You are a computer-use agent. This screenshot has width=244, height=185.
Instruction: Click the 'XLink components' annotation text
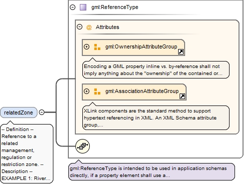156,118
